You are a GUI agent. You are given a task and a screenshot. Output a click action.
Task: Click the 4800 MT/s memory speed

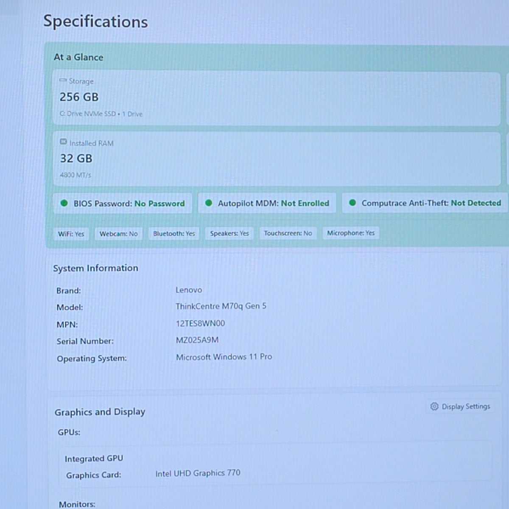click(76, 175)
